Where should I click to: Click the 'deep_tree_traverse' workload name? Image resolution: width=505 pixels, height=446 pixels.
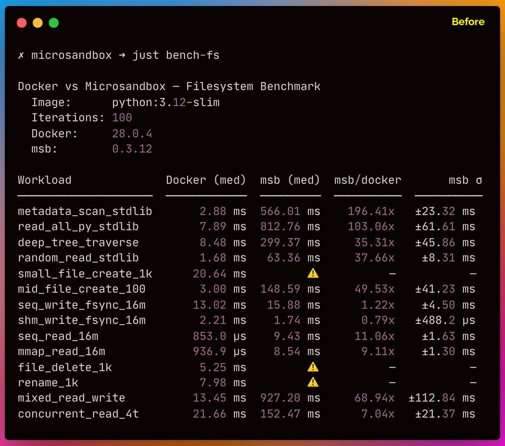[x=78, y=243]
